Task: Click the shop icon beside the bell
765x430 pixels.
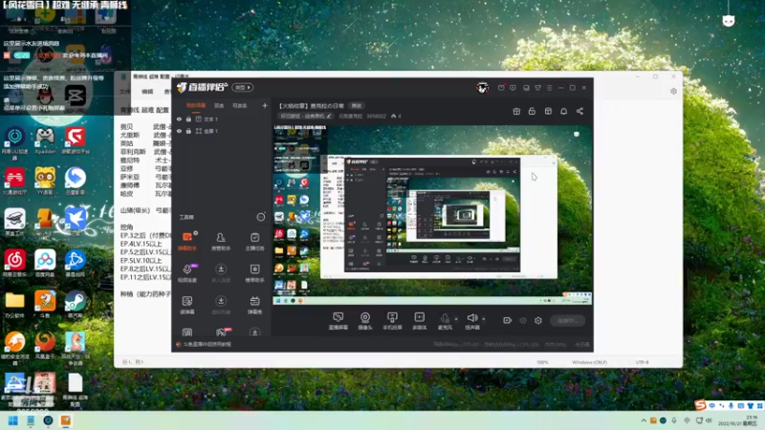Action: coord(548,111)
